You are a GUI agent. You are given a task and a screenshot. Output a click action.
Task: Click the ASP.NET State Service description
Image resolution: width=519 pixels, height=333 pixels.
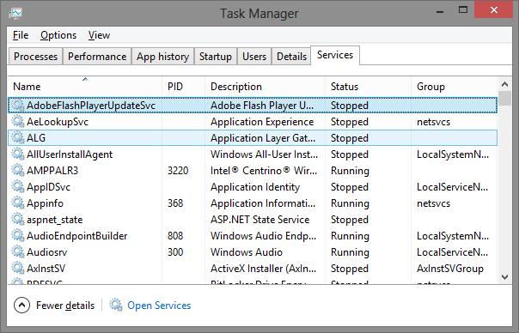[259, 220]
